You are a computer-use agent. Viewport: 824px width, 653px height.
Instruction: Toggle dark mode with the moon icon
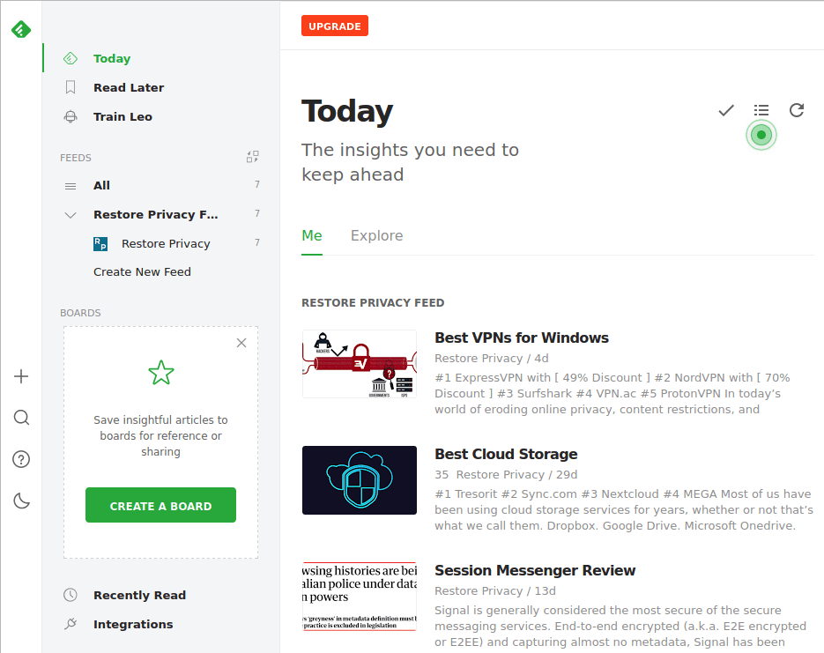(20, 500)
